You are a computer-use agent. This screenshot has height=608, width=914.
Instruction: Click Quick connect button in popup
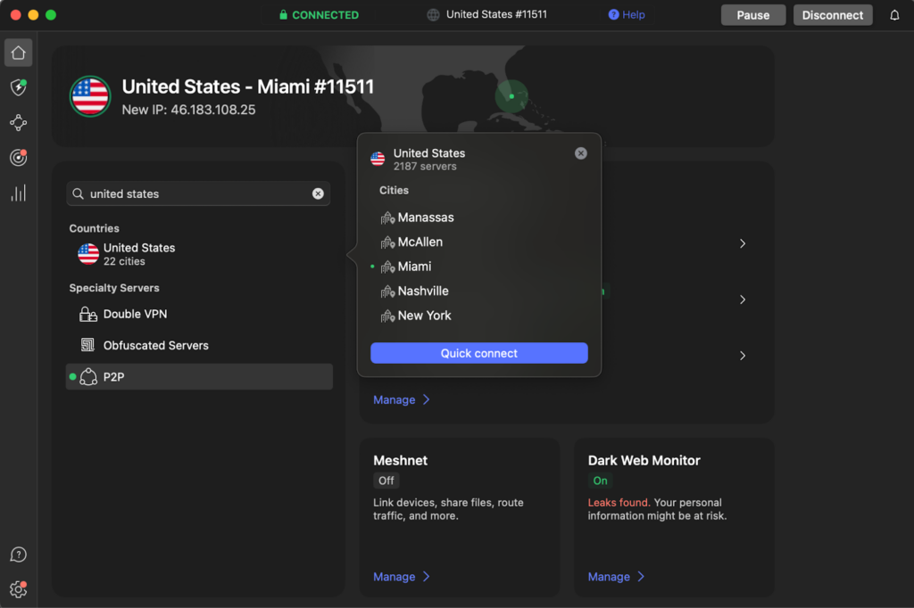pos(478,353)
